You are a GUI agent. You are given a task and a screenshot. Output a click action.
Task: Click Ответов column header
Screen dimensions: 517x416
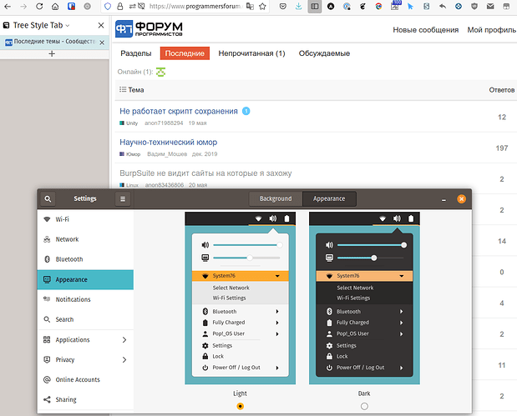(501, 90)
